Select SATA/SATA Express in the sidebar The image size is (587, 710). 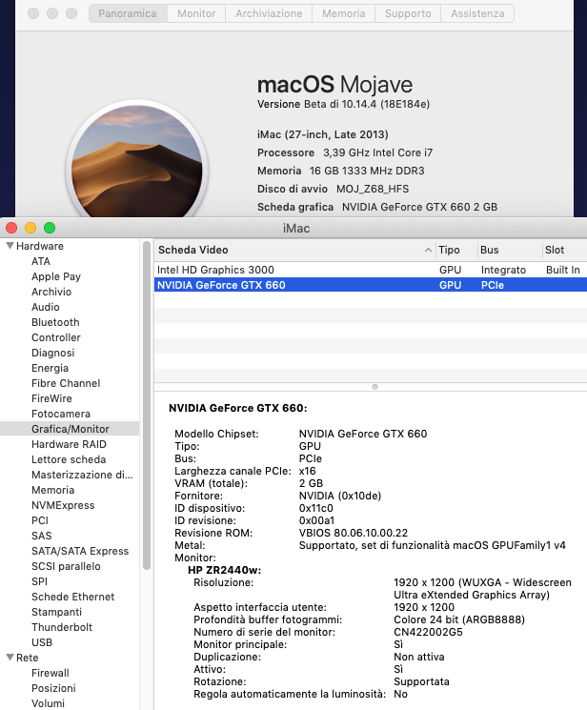(80, 551)
